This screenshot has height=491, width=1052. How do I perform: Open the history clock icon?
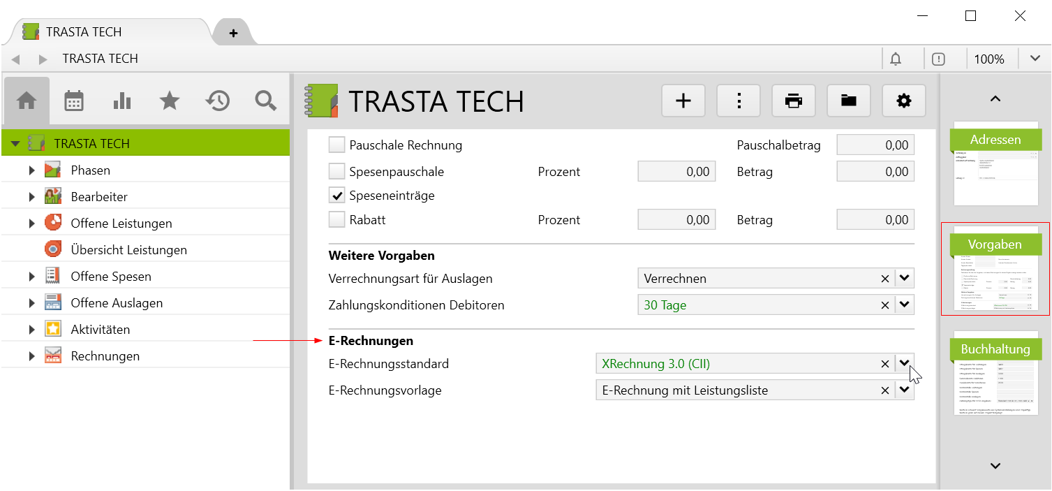(217, 101)
